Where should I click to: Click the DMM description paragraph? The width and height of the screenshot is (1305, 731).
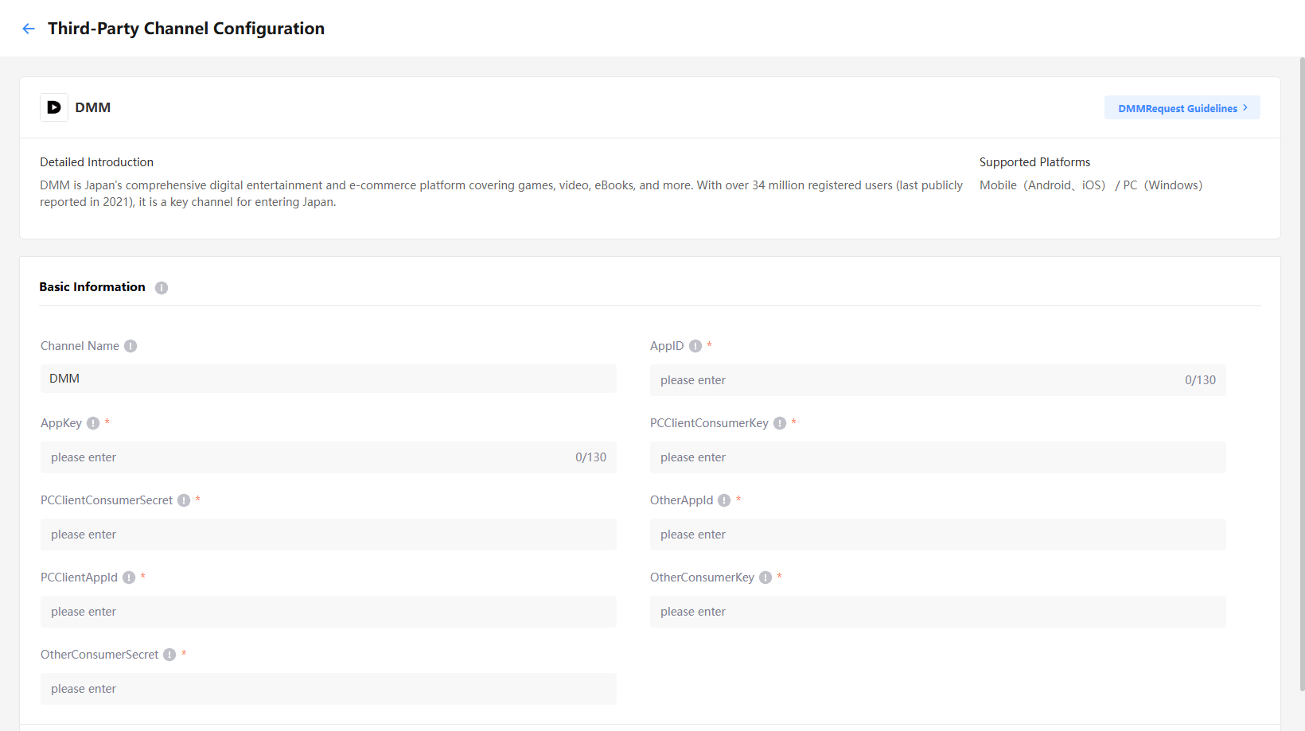tap(501, 193)
